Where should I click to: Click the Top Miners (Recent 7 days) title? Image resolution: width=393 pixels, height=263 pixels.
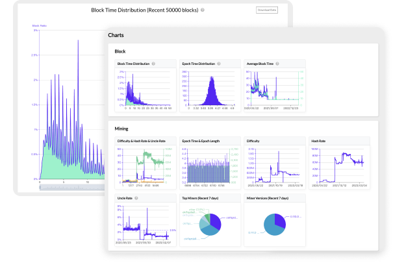[201, 197]
